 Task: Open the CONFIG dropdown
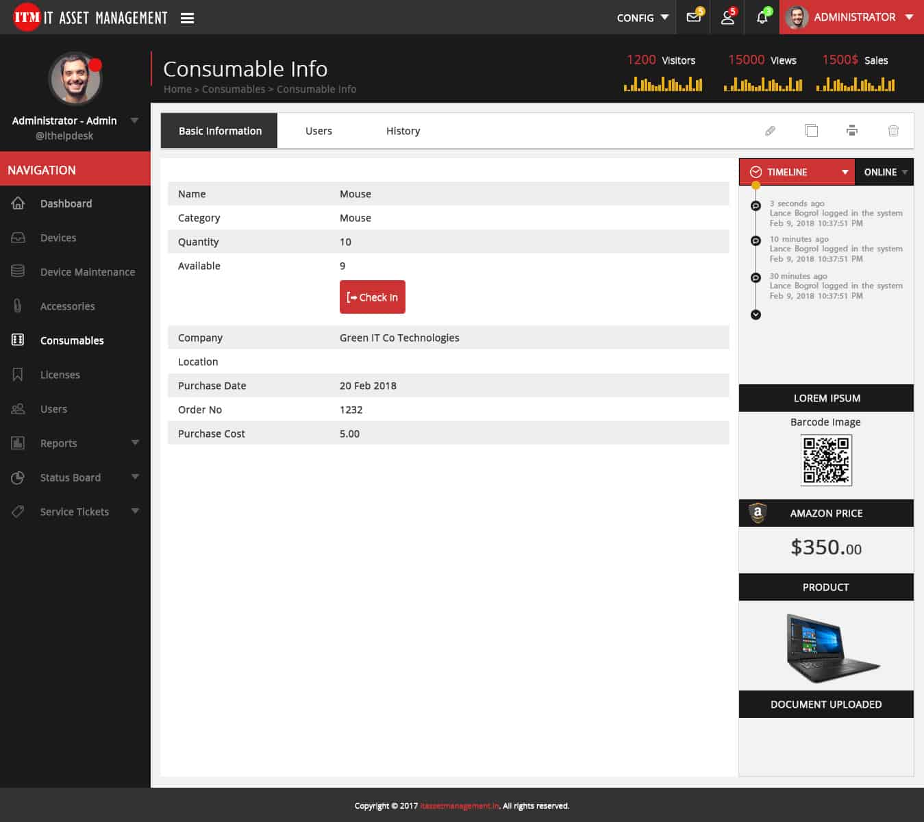tap(642, 18)
